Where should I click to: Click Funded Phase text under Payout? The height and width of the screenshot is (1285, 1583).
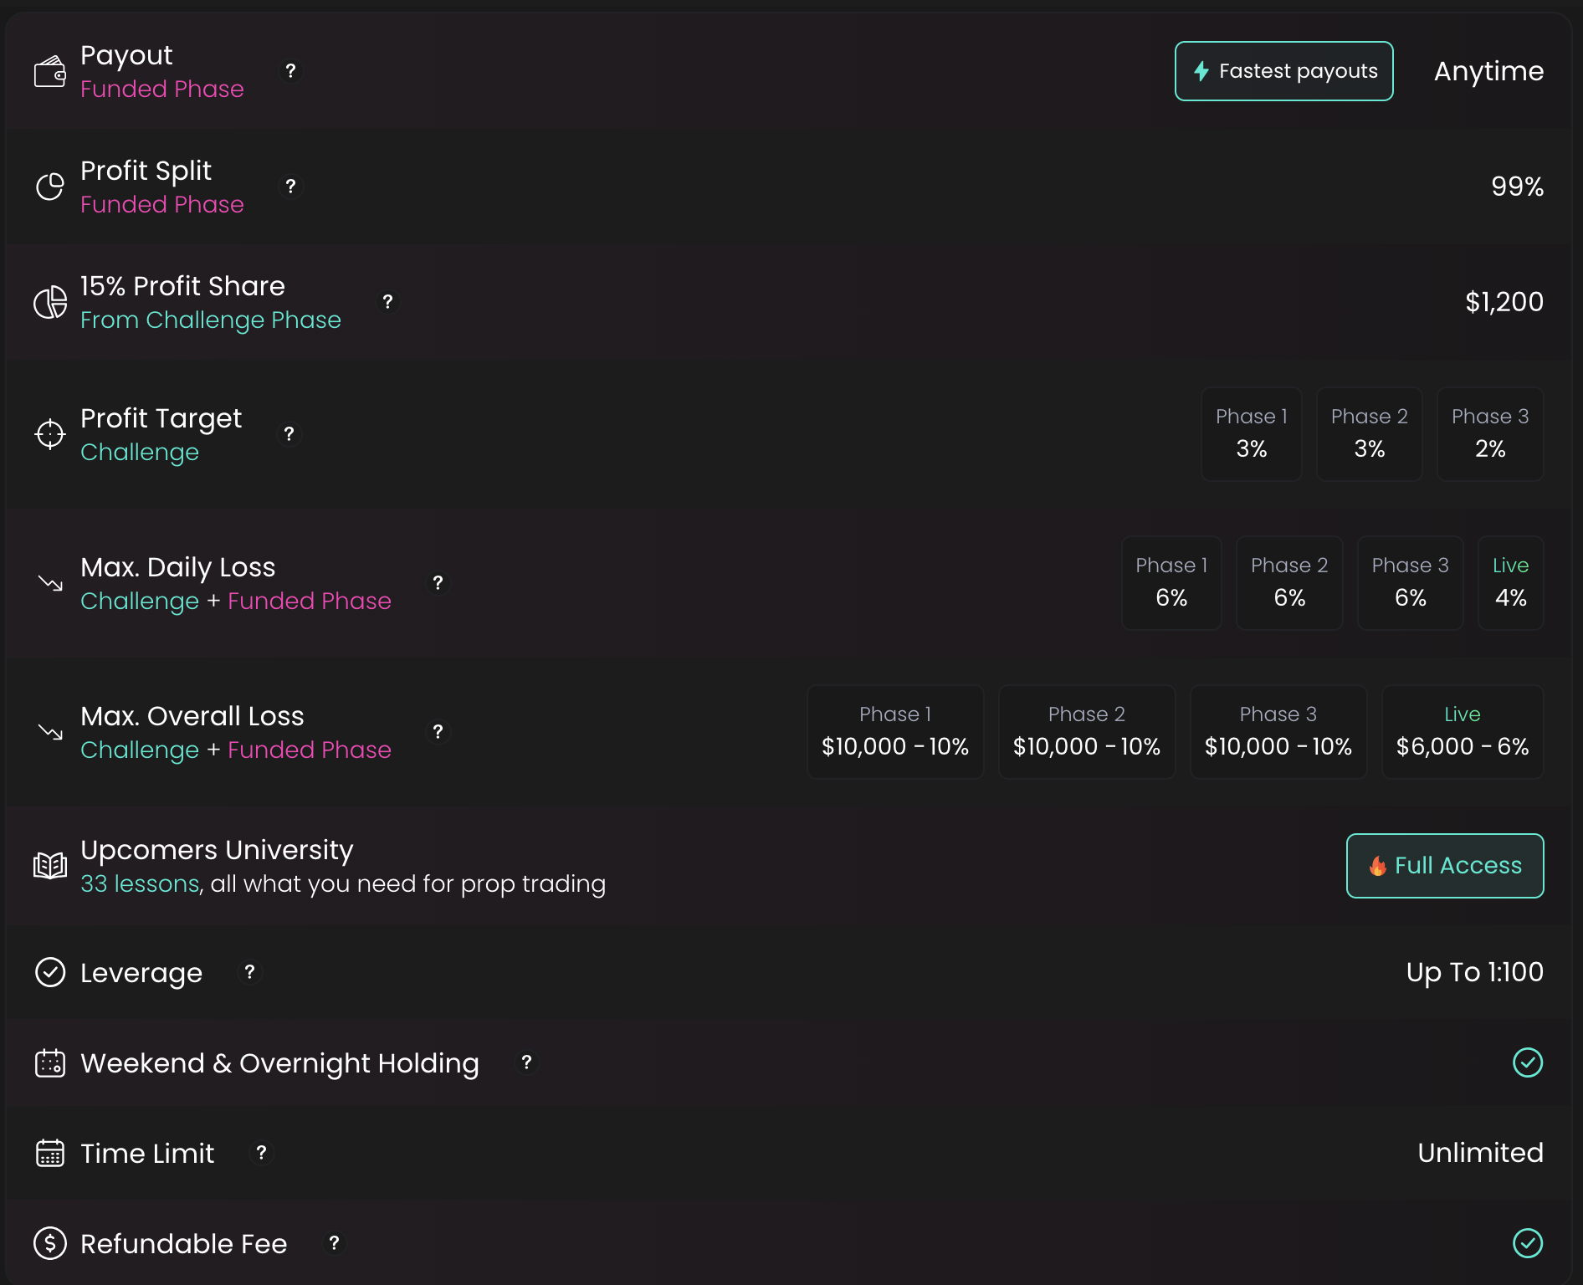pos(162,89)
